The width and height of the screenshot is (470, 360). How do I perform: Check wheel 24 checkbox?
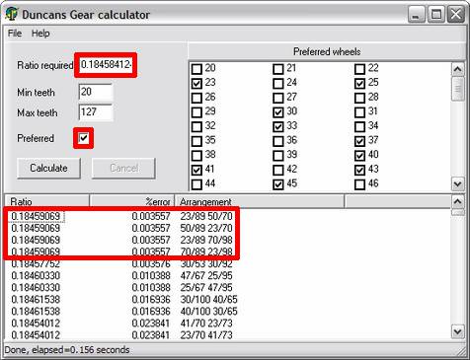click(278, 84)
